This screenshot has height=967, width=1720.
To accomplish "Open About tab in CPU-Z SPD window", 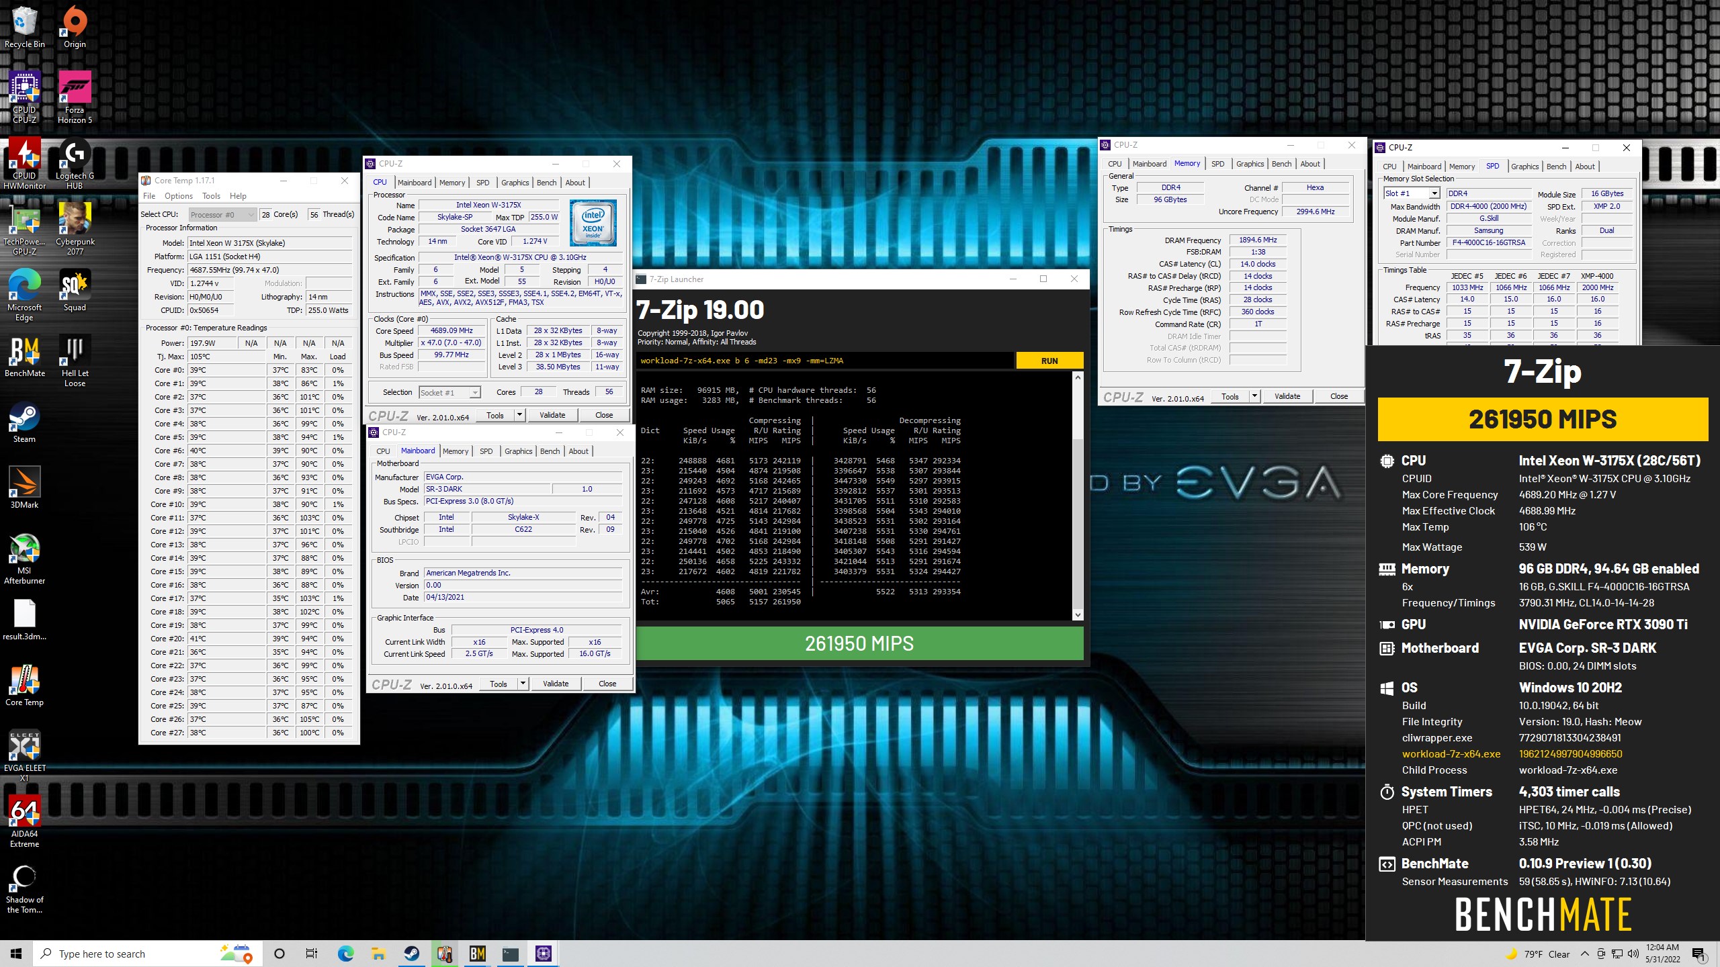I will coord(1584,167).
